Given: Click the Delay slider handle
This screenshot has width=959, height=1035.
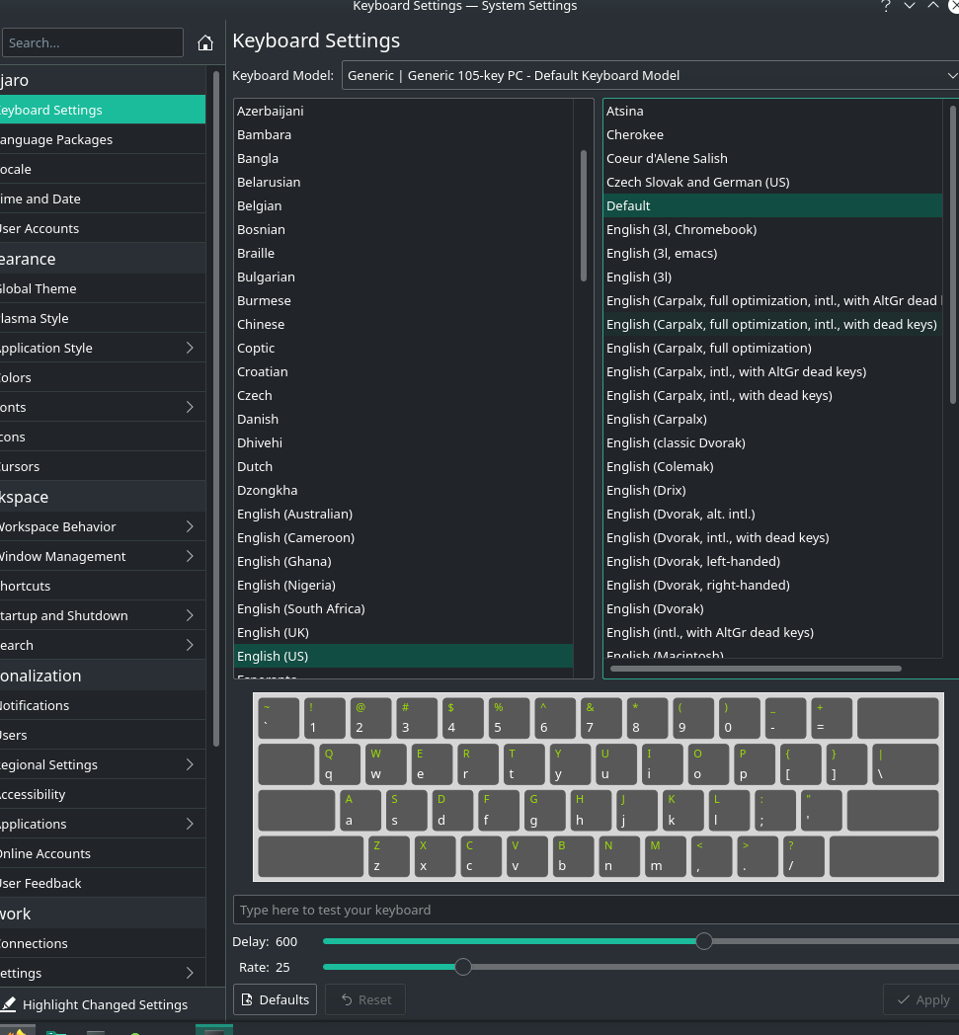Looking at the screenshot, I should 704,941.
